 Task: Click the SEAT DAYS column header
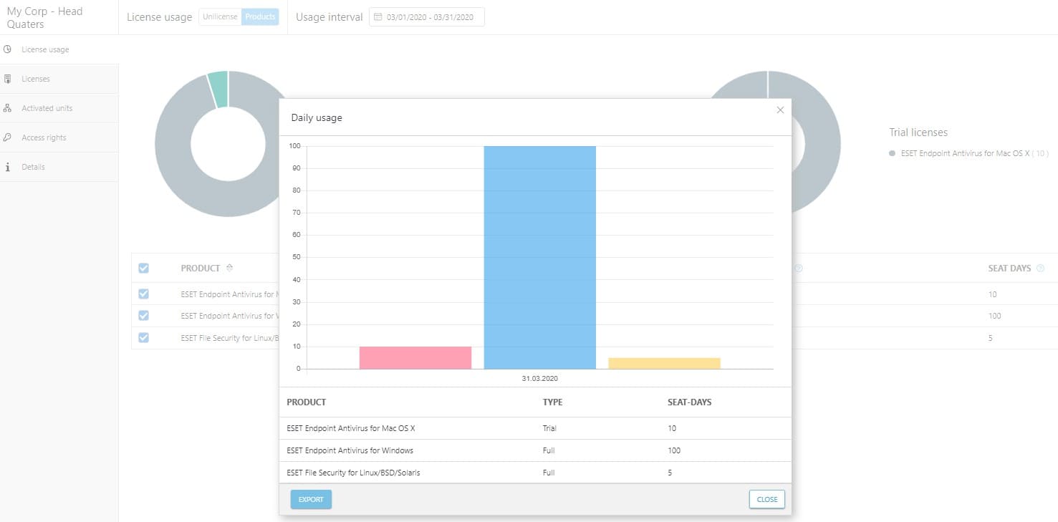1009,269
